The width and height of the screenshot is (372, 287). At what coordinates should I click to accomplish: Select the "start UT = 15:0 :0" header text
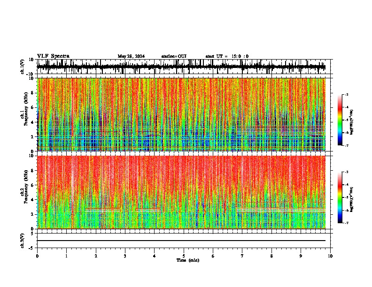coord(227,56)
